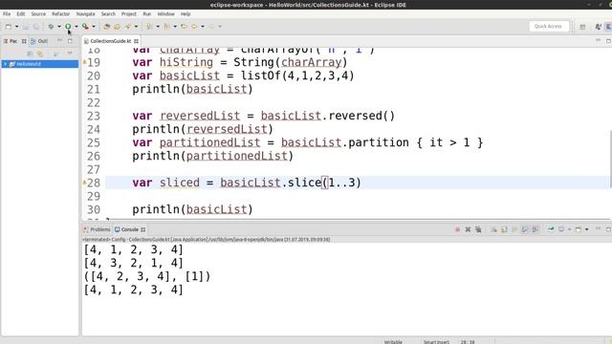The image size is (612, 344).
Task: Expand the HelloWorld project tree node
Action: tap(5, 64)
